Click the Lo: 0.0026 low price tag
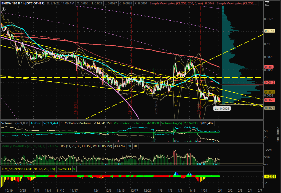 [222, 109]
